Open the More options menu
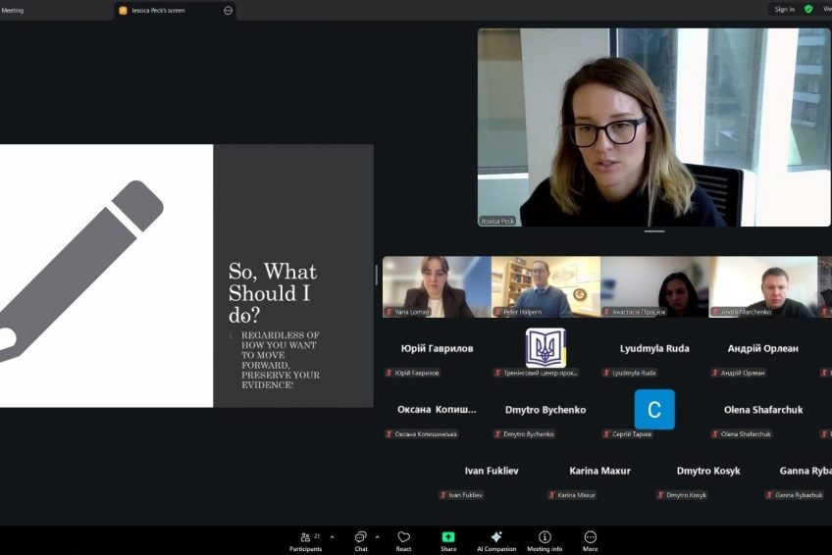Image resolution: width=832 pixels, height=555 pixels. click(x=591, y=540)
